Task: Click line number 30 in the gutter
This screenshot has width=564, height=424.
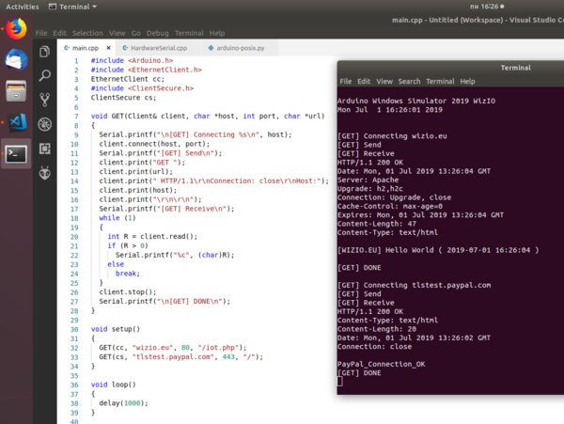Action: (x=74, y=329)
